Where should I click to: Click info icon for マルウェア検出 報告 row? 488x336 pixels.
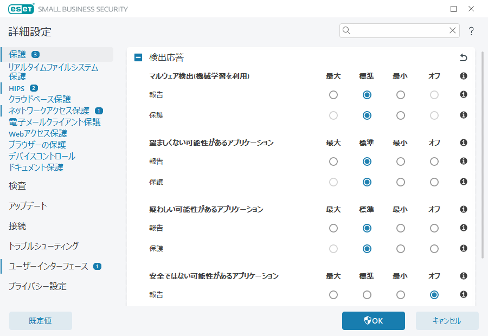click(x=464, y=95)
